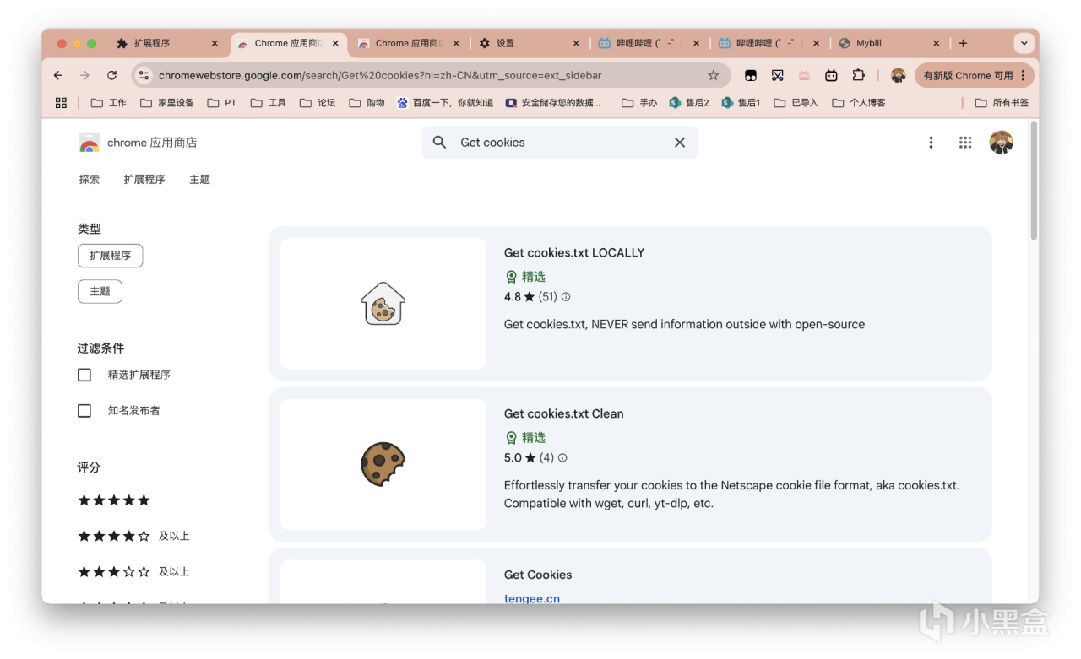Screen dimensions: 1081x659
Task: Open the Get cookies.txt Clean result title
Action: pyautogui.click(x=564, y=414)
